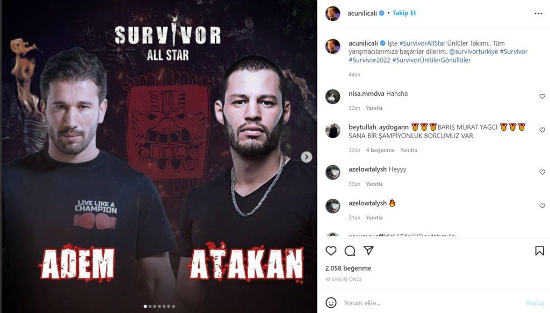Reply via Yanıtla under nisa.mmdva's comment
This screenshot has height=313, width=550.
click(374, 108)
